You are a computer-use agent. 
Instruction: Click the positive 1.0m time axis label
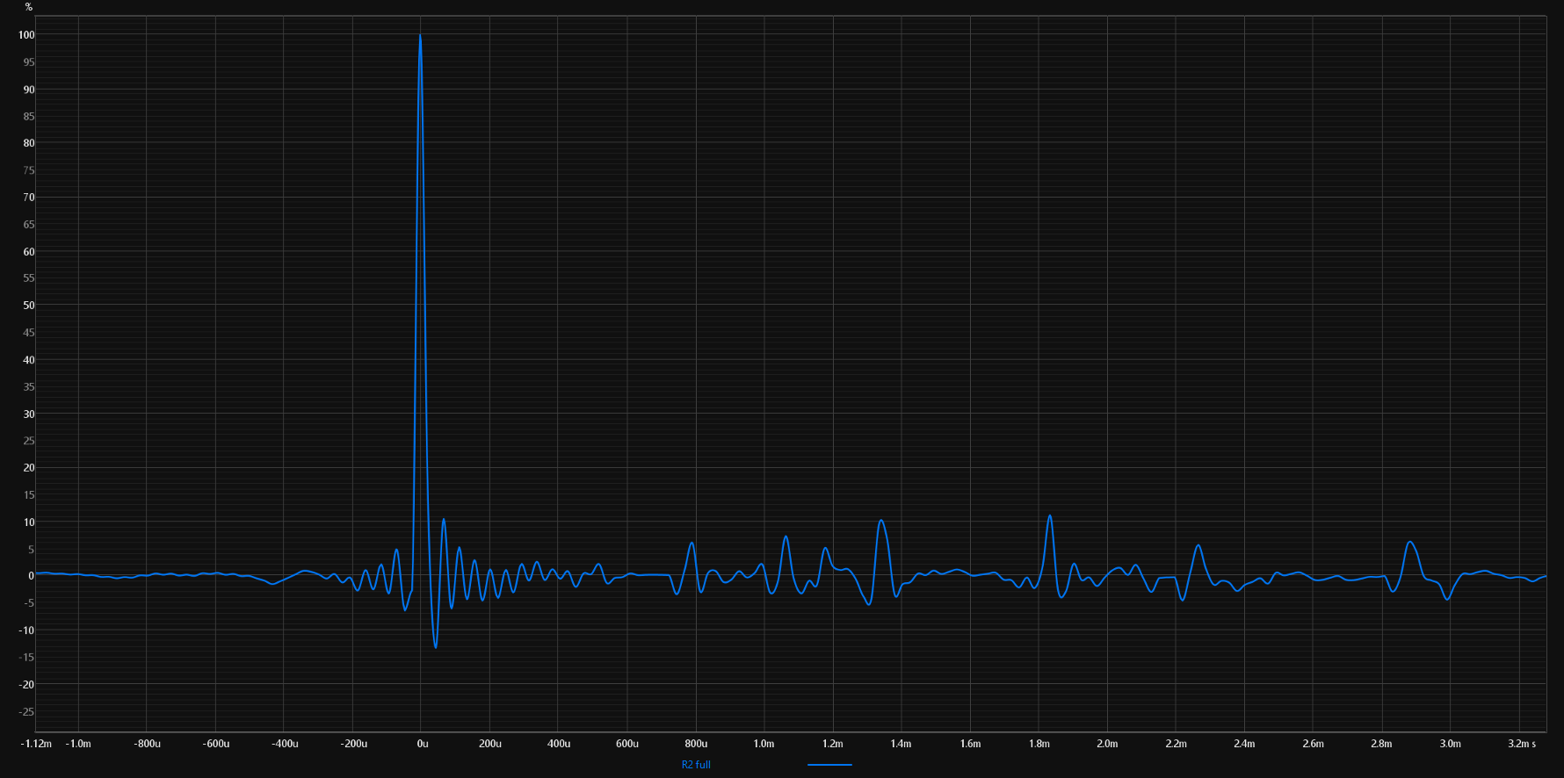coord(764,744)
